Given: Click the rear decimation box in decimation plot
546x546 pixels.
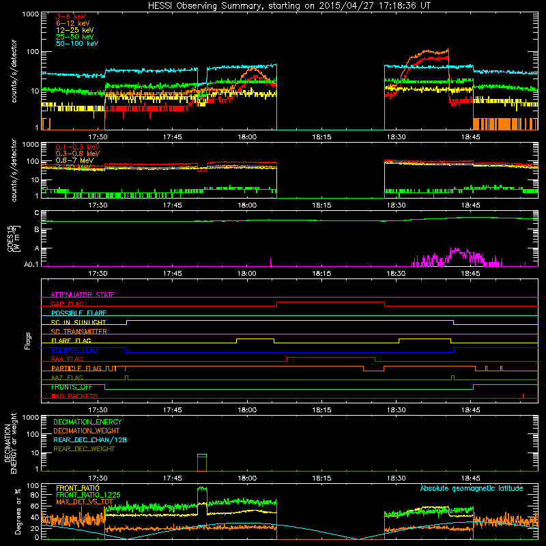Looking at the screenshot, I should tap(202, 463).
